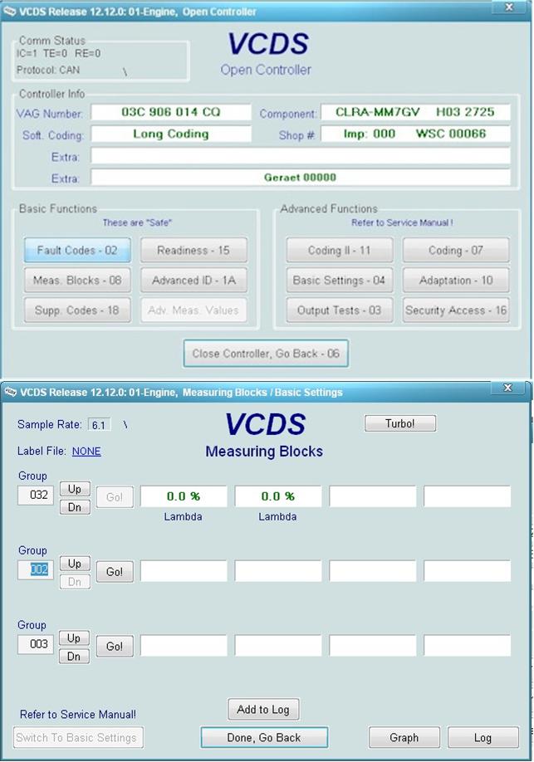The width and height of the screenshot is (534, 762).
Task: Click Done, Go Back button
Action: [264, 738]
